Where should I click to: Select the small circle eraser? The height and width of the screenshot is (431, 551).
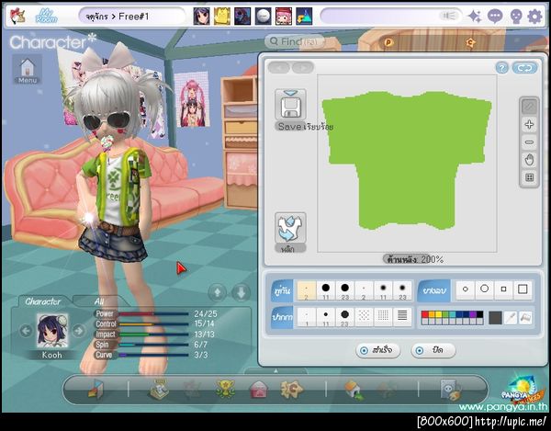pyautogui.click(x=466, y=289)
